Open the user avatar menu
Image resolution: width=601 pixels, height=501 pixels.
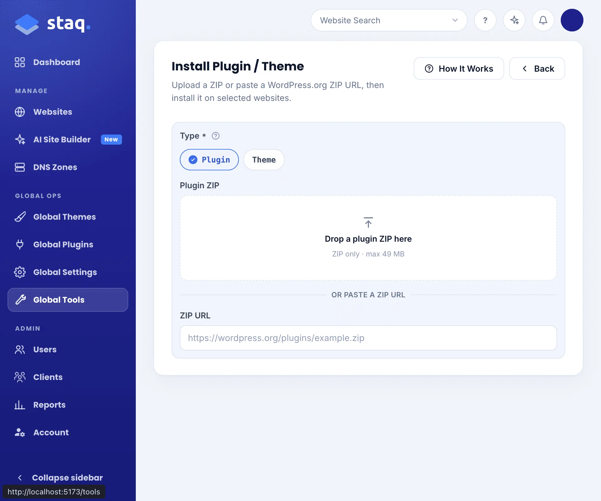tap(572, 20)
